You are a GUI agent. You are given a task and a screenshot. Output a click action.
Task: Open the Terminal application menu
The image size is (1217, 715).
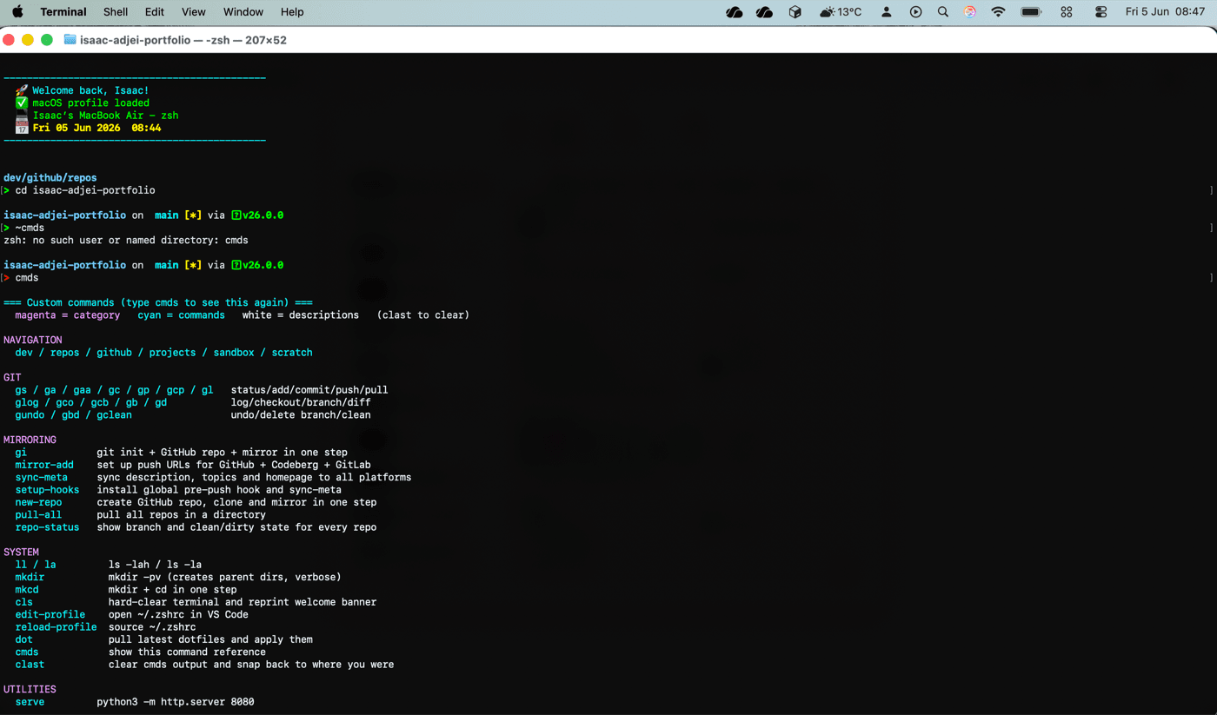[x=63, y=12]
